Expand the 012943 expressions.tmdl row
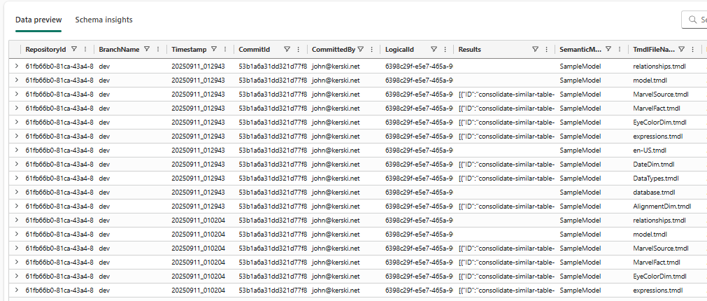707x301 pixels. pyautogui.click(x=16, y=136)
